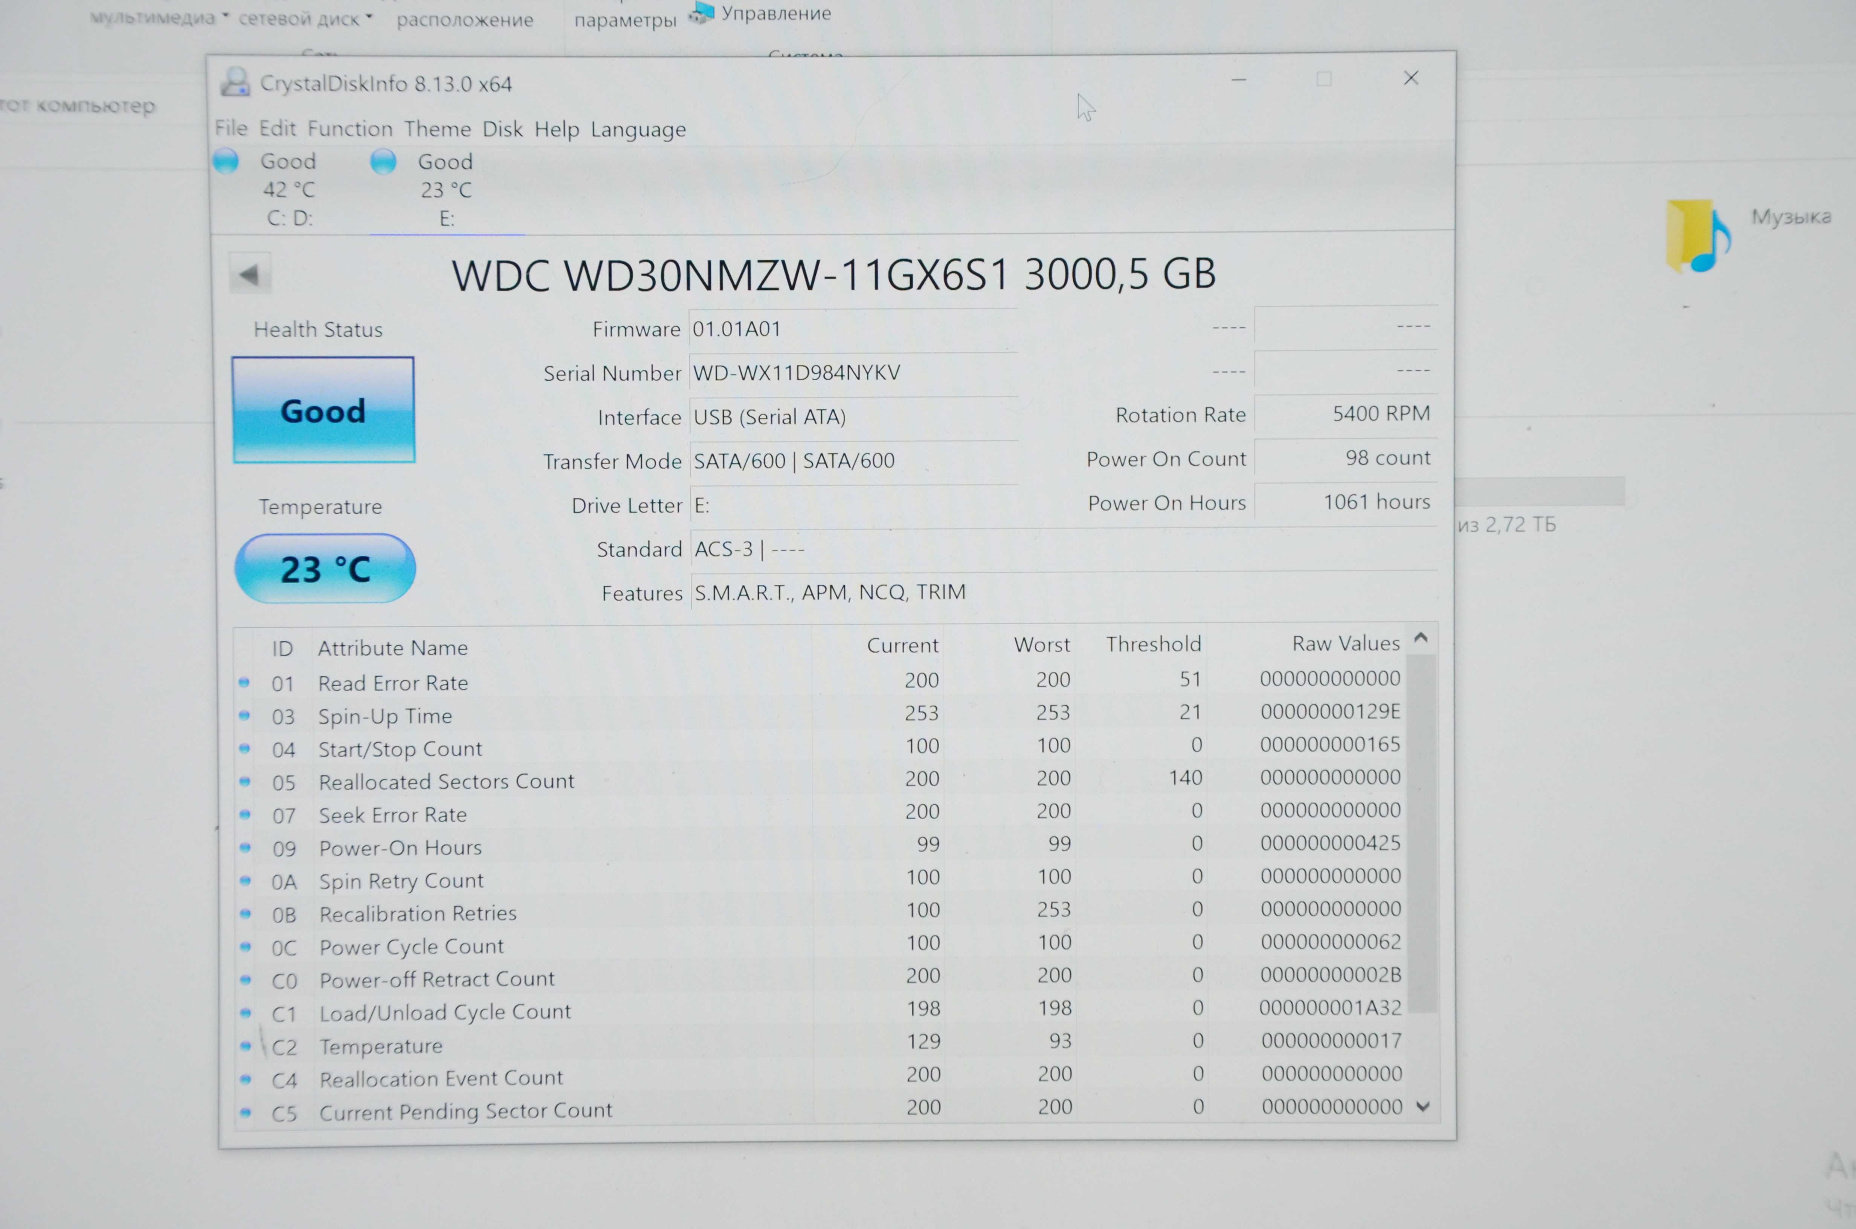
Task: Select the E: disk at 23 °C
Action: [x=446, y=190]
